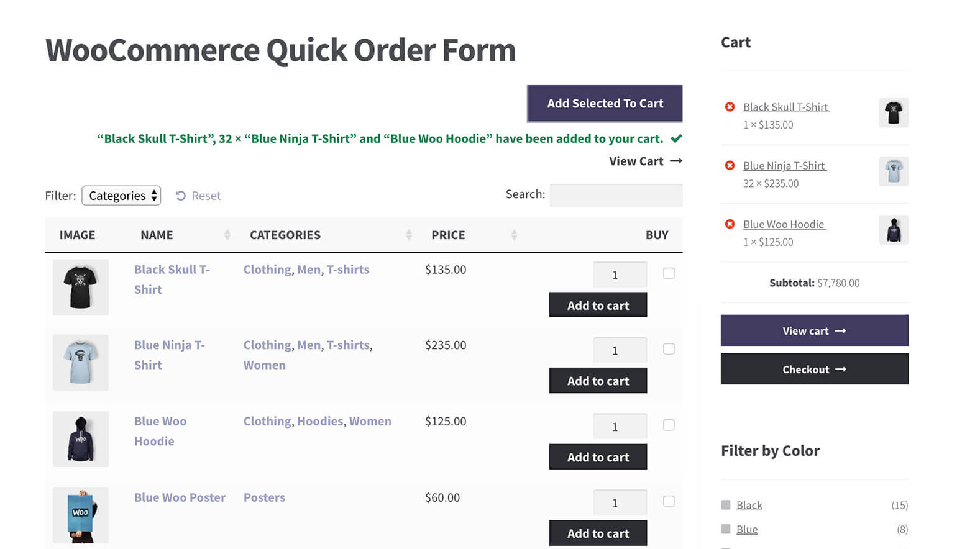Image resolution: width=957 pixels, height=549 pixels.
Task: Click the Search input field
Action: [x=616, y=195]
